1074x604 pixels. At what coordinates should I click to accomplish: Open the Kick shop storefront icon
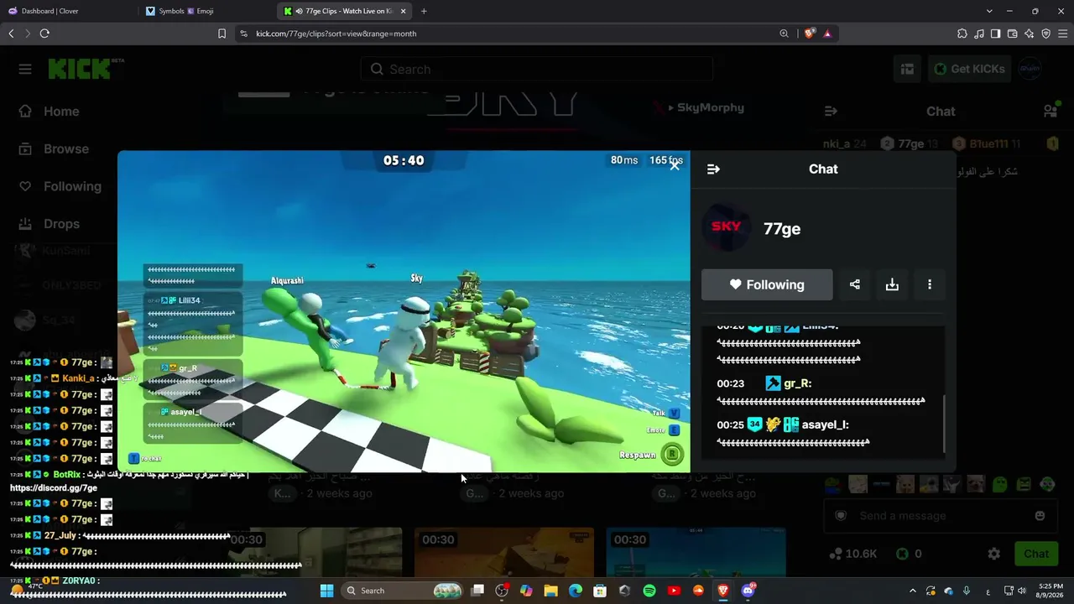click(x=907, y=69)
